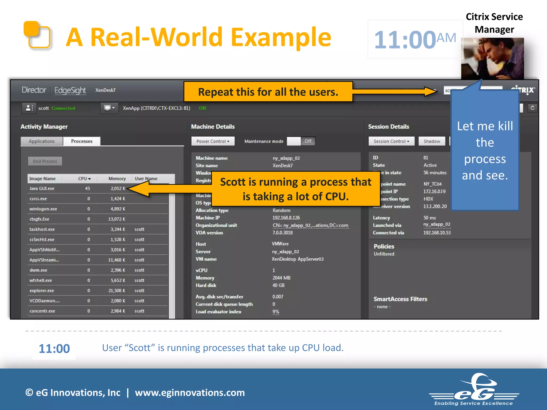Screen dimensions: 547x410
Task: Select the csrss.exe process row
Action: [x=98, y=199]
